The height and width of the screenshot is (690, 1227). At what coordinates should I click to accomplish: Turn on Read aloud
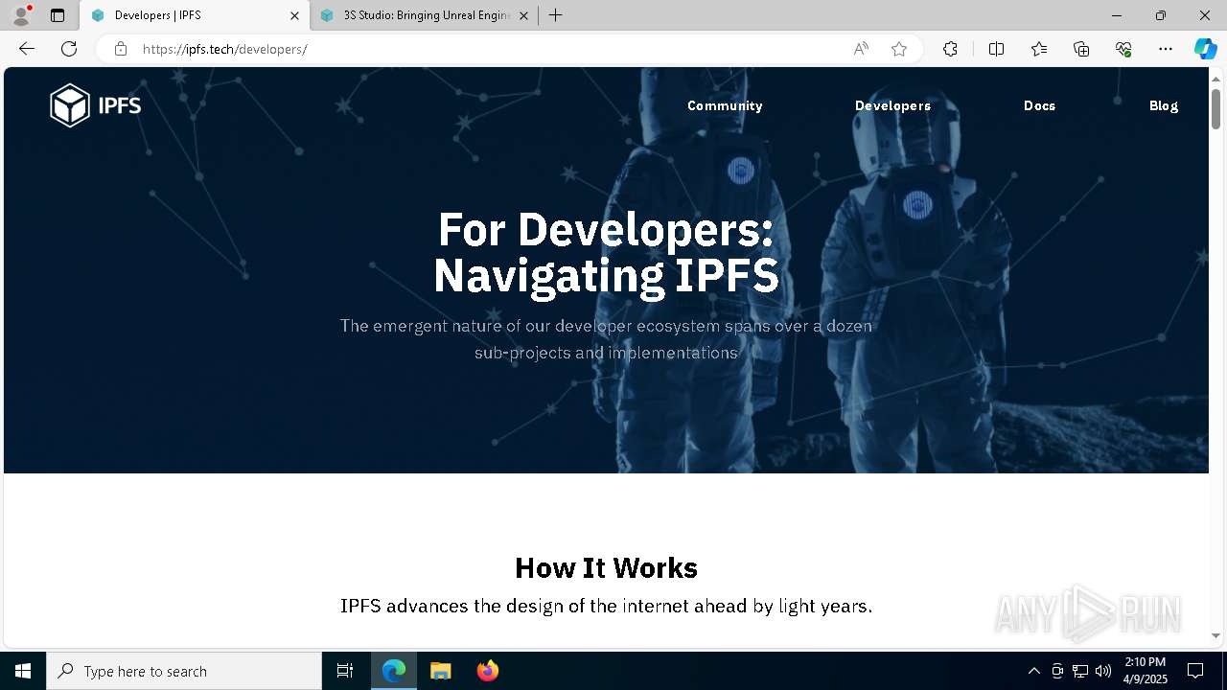click(861, 49)
